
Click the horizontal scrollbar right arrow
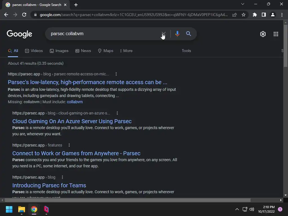(x=281, y=200)
